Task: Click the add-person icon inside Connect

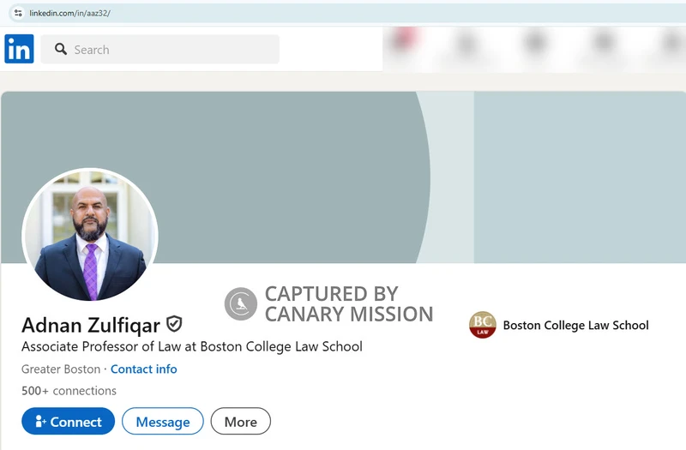Action: pos(40,421)
